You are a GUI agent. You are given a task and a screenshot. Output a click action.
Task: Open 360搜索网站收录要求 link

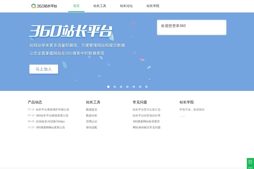tap(146, 121)
